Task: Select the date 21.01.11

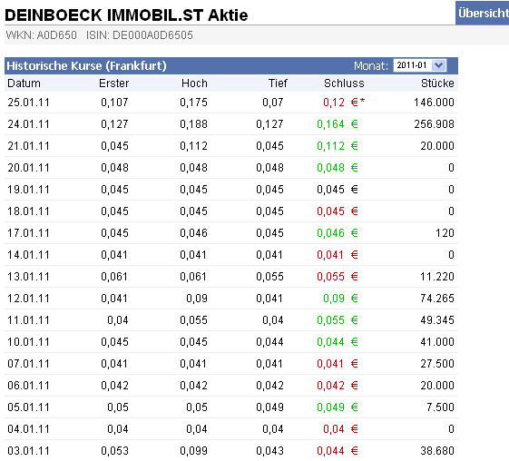Action: 28,146
